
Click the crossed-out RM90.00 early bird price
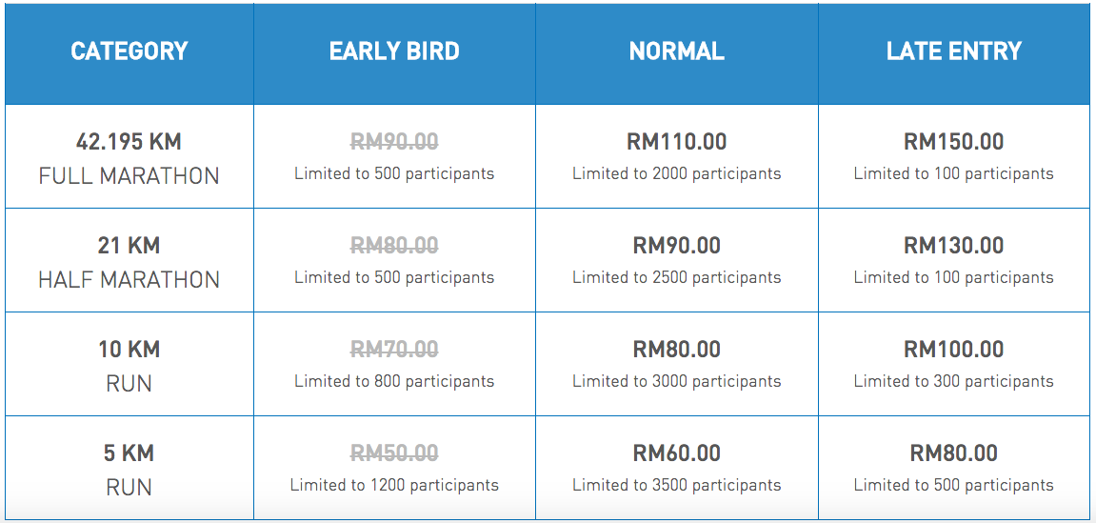394,142
